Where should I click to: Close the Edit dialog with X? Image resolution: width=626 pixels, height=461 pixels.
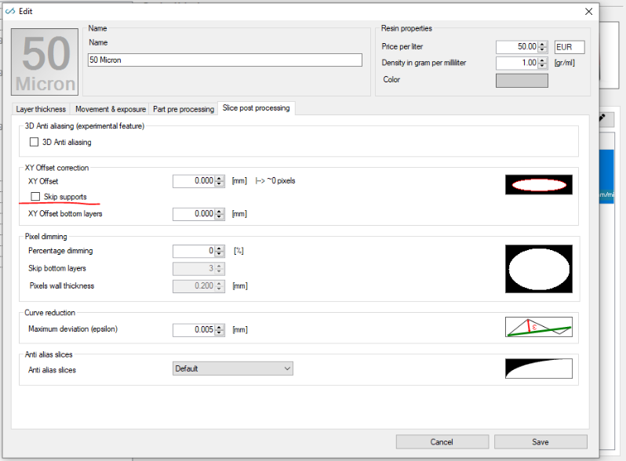(588, 11)
